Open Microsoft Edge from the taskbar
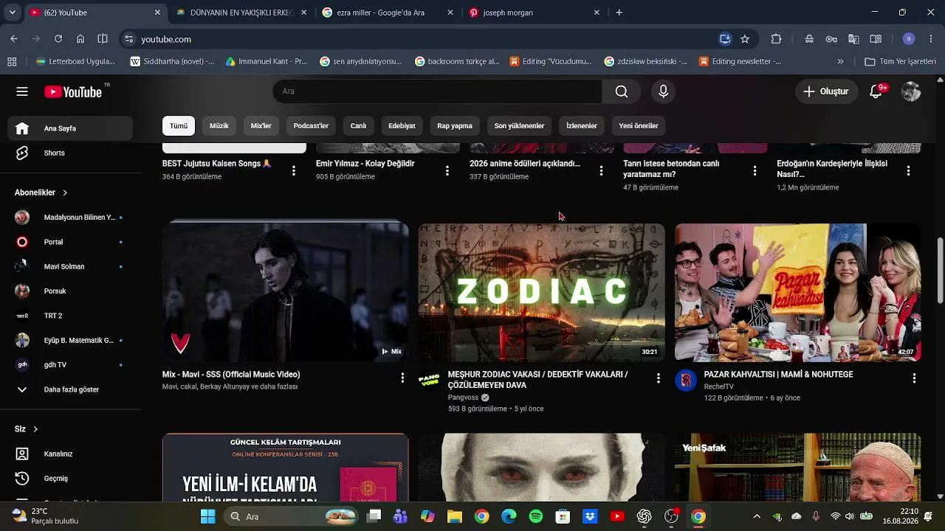Screen dimensions: 945x531 [509, 516]
